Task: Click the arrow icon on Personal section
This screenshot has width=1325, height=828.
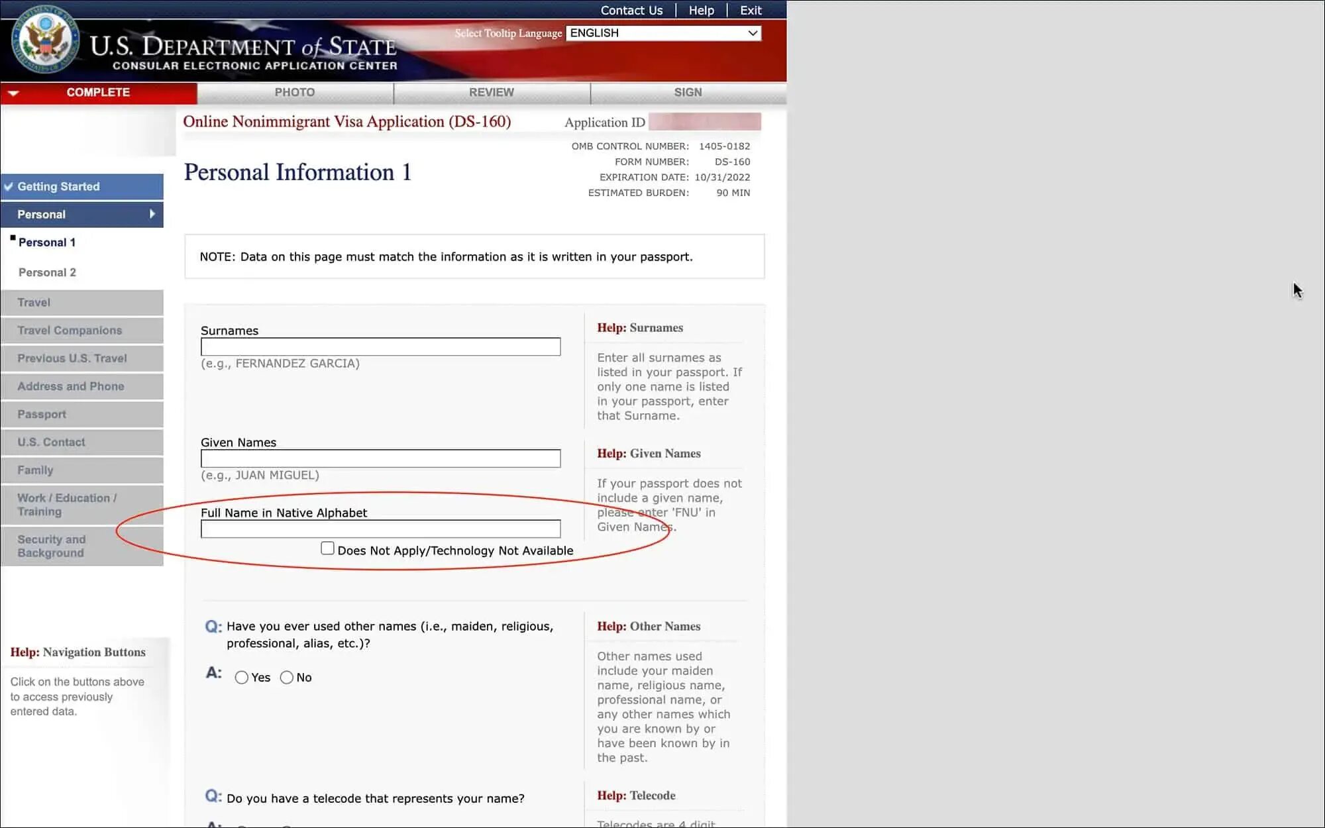Action: tap(152, 214)
